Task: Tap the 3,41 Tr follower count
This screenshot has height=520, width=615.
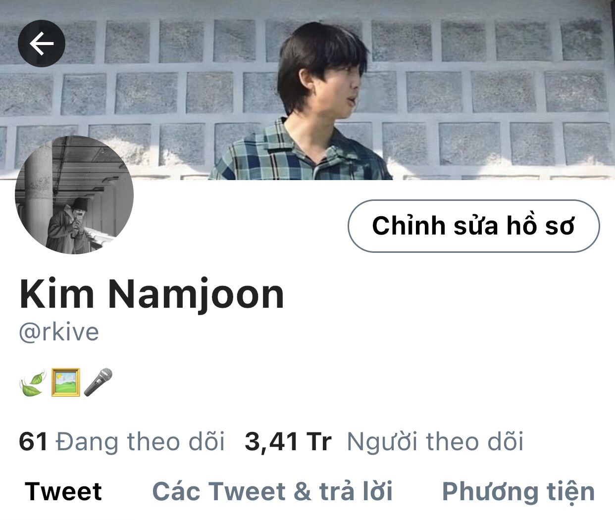Action: click(288, 441)
